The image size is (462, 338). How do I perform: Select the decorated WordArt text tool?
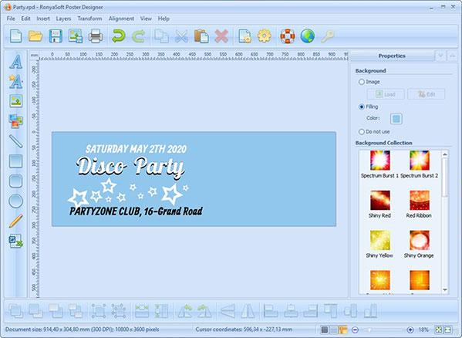point(16,82)
